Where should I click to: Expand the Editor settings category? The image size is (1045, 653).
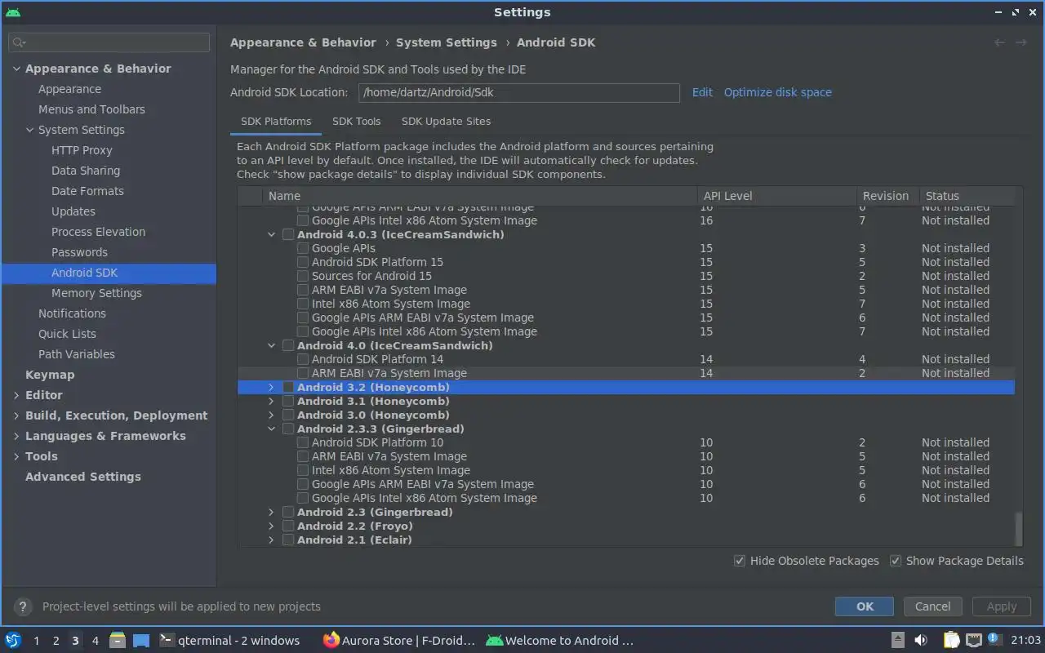[16, 395]
